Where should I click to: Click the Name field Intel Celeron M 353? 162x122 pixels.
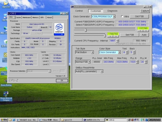tap(37, 24)
